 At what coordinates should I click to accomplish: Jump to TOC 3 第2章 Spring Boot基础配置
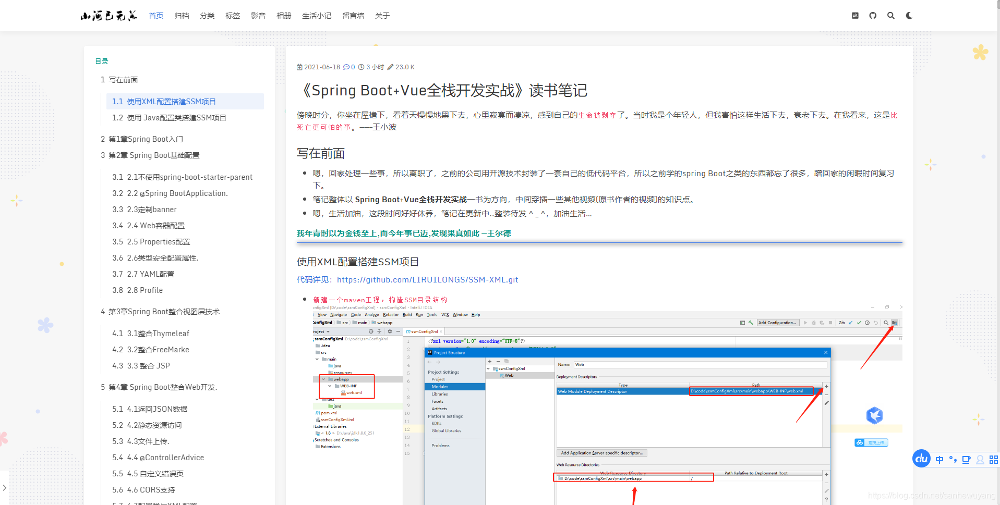tap(150, 155)
